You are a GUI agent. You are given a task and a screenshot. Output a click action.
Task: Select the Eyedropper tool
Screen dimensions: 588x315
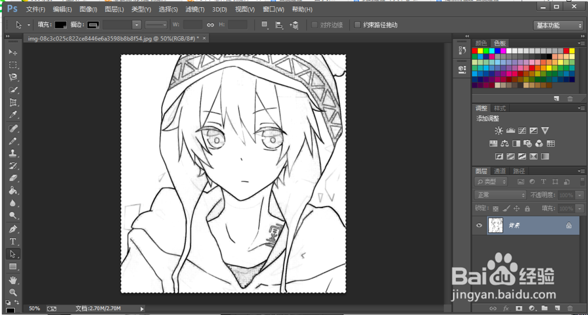pos(13,115)
